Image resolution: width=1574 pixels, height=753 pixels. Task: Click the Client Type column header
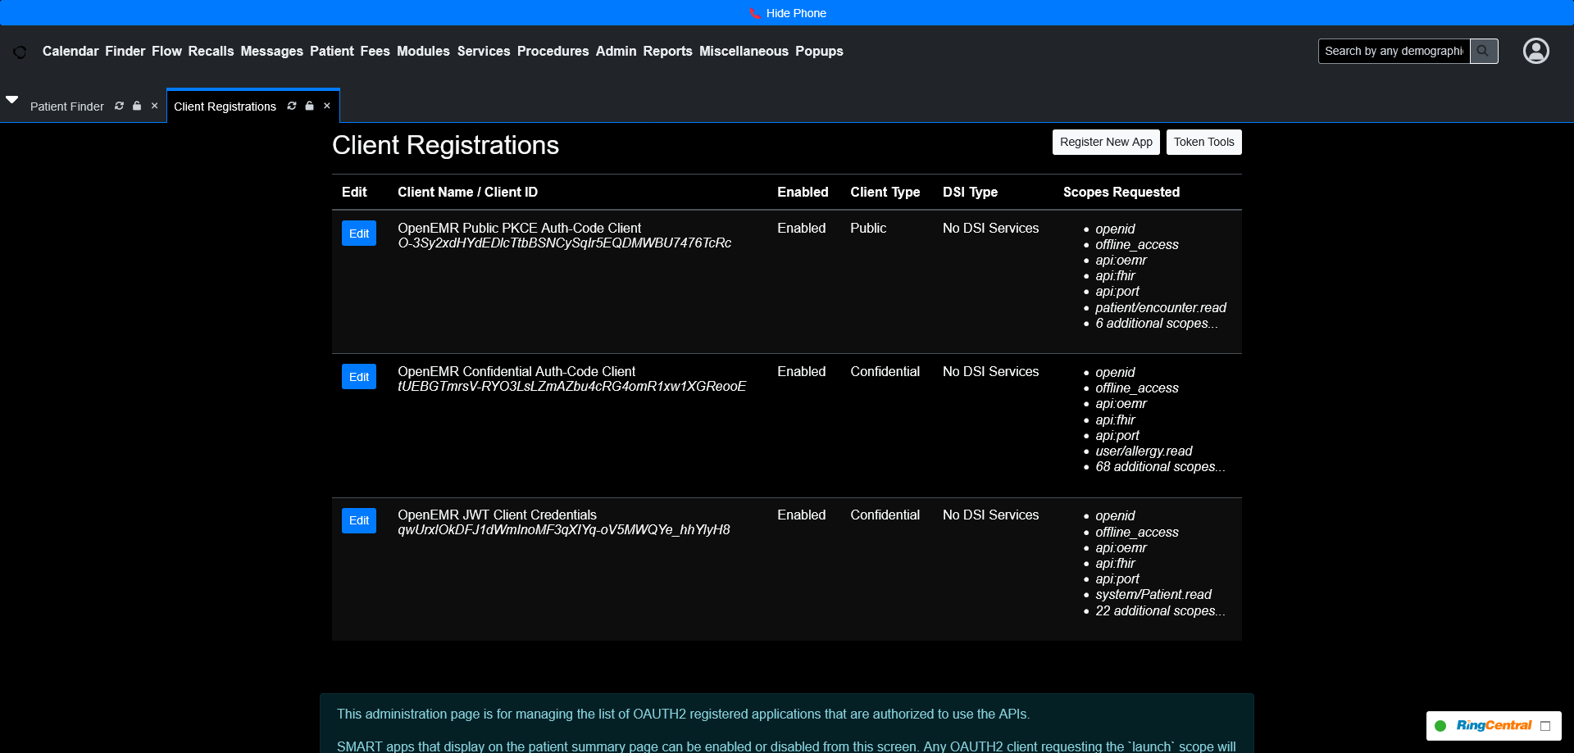885,192
